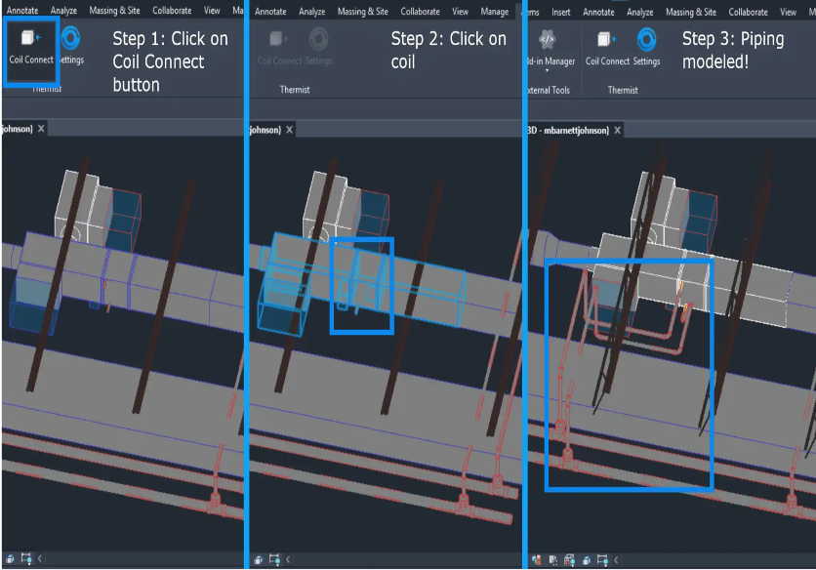Click the displacement sets cube icon in the middle view bar
Screen dimensions: 816x570
(x=259, y=560)
